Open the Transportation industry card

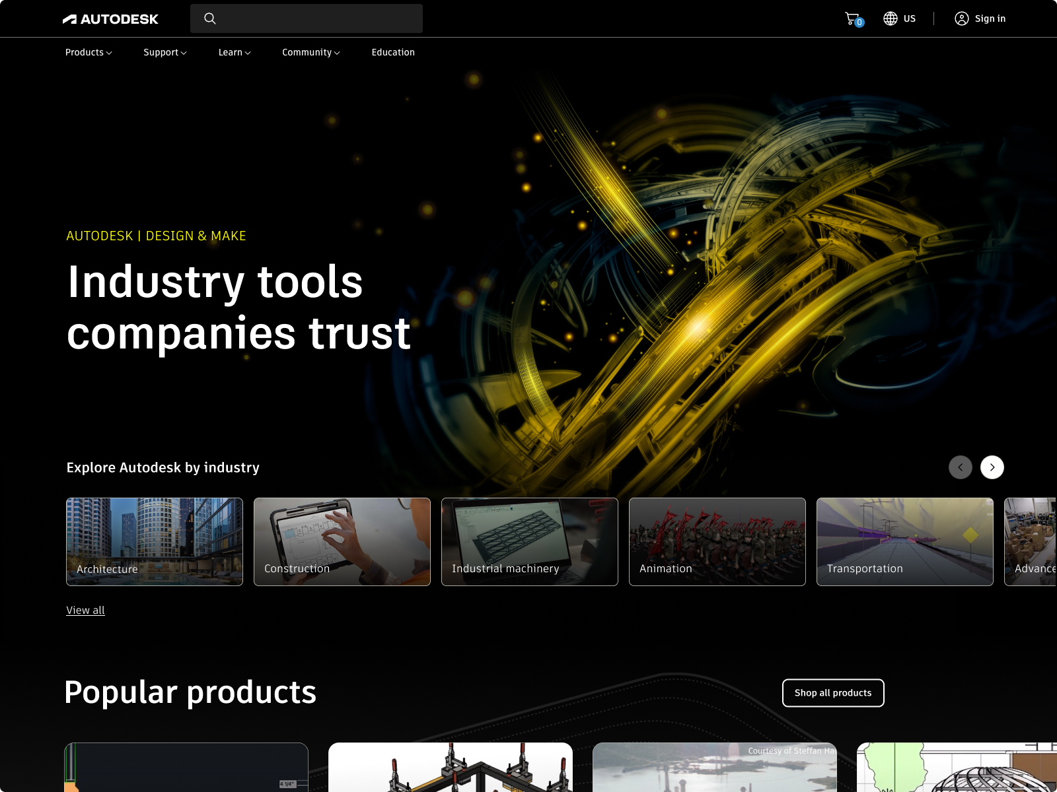[905, 542]
